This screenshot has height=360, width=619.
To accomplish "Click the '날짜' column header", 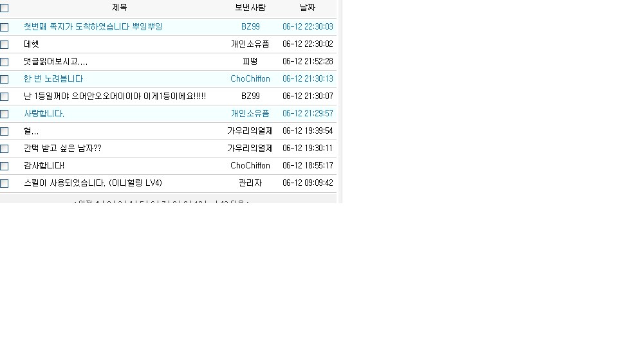I will [308, 8].
